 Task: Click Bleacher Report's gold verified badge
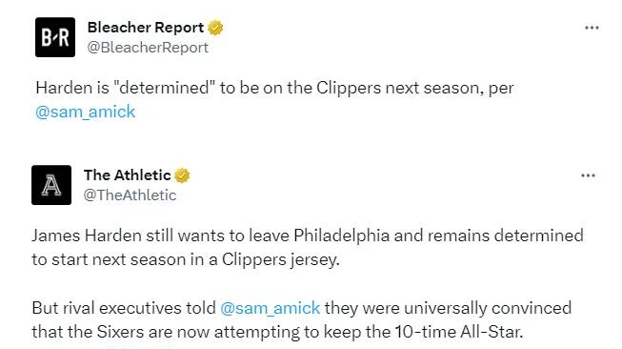point(215,28)
